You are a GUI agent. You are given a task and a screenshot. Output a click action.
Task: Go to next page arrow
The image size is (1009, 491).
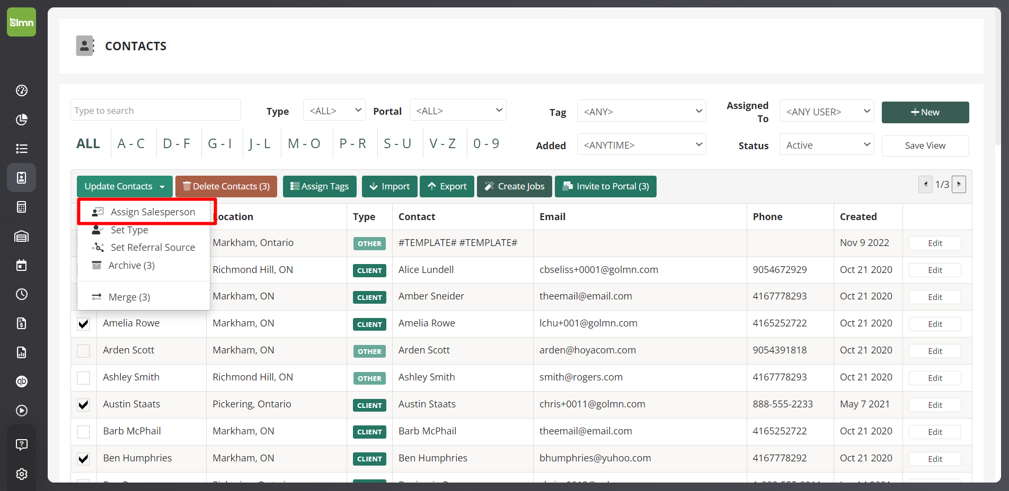(959, 184)
